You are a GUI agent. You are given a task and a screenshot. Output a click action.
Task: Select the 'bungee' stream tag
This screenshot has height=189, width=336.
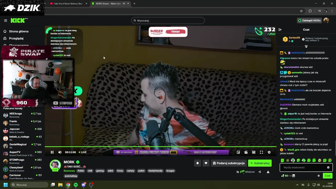tap(170, 171)
